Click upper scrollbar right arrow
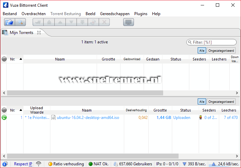 click(x=237, y=93)
